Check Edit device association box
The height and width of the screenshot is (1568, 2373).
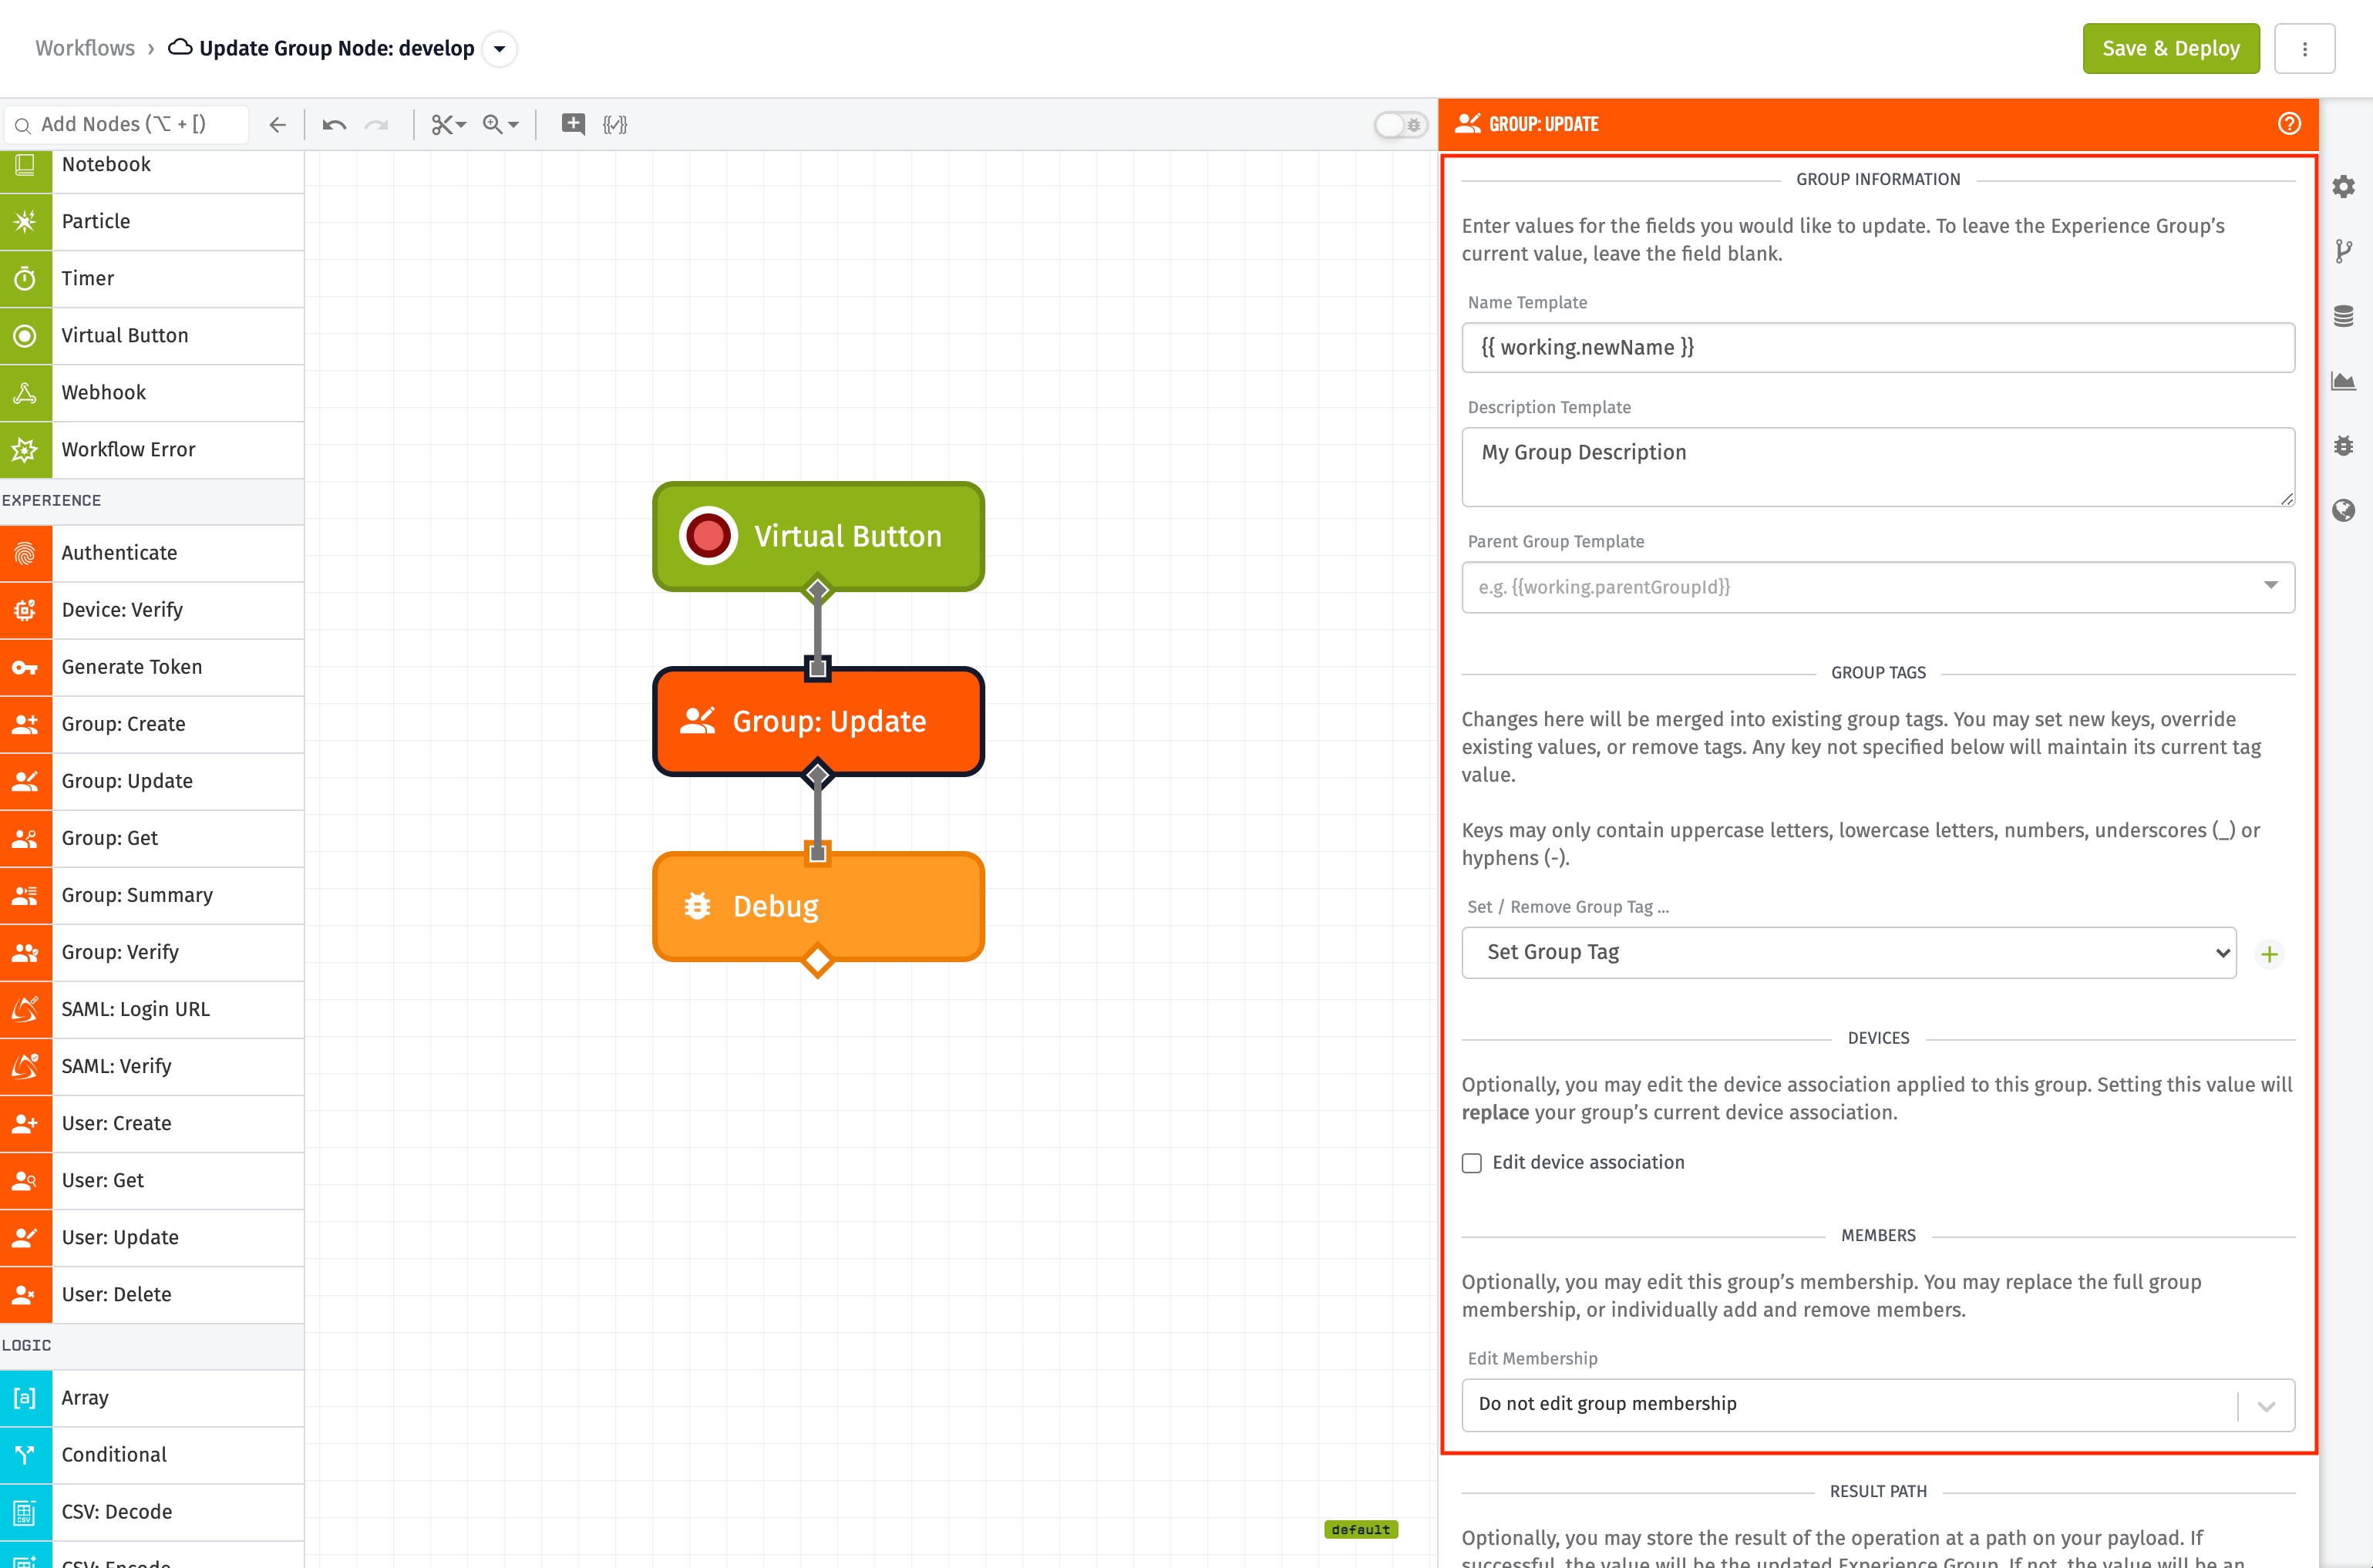tap(1471, 1163)
